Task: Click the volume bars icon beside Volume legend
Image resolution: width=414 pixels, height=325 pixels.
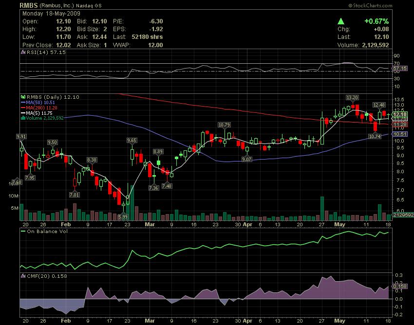Action: (23, 118)
